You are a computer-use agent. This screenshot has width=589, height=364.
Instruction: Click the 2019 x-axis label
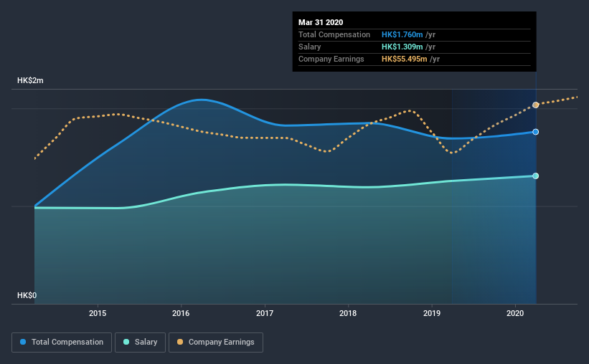(432, 313)
